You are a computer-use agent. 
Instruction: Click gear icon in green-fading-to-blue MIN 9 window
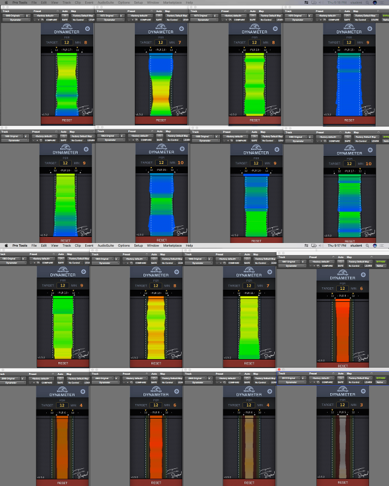coord(86,149)
